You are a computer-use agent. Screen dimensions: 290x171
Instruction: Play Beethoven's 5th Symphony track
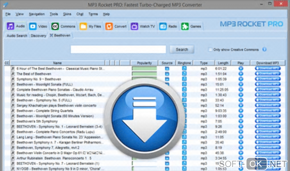pyautogui.click(x=241, y=121)
